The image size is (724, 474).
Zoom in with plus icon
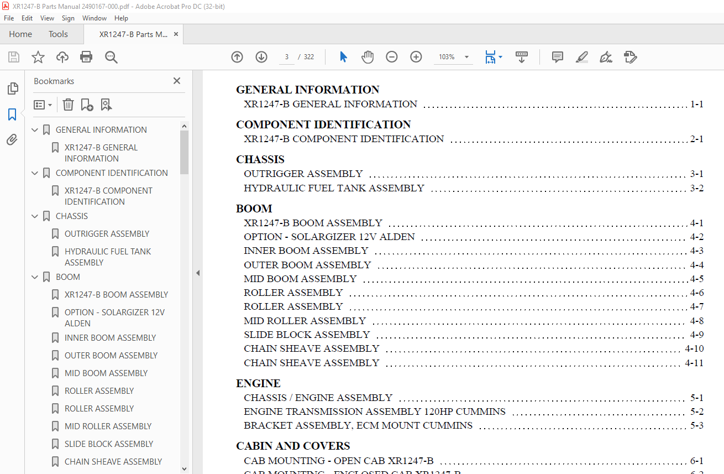tap(416, 57)
